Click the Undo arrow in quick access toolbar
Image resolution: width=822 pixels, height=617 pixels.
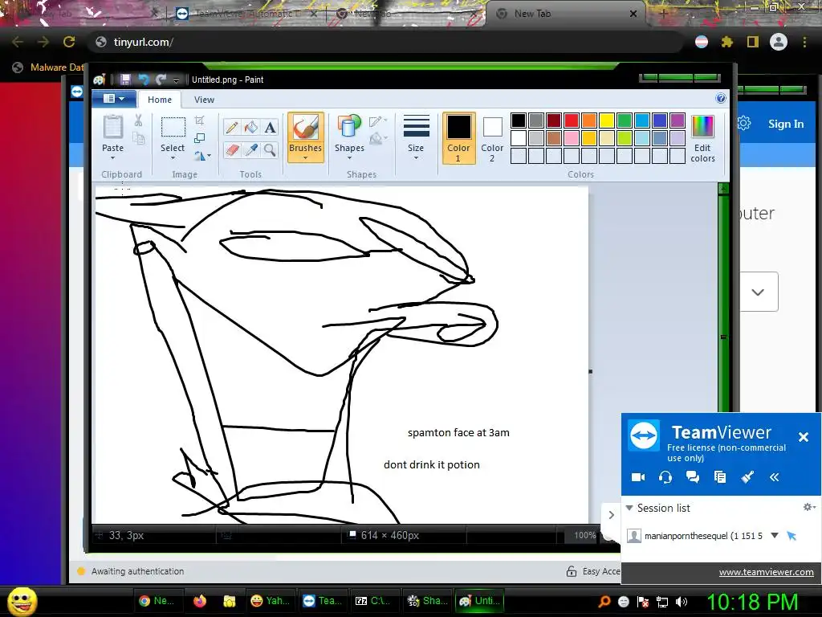pyautogui.click(x=143, y=80)
